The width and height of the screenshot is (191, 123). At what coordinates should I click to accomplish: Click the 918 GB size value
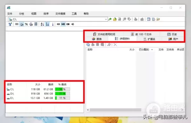click(35, 94)
